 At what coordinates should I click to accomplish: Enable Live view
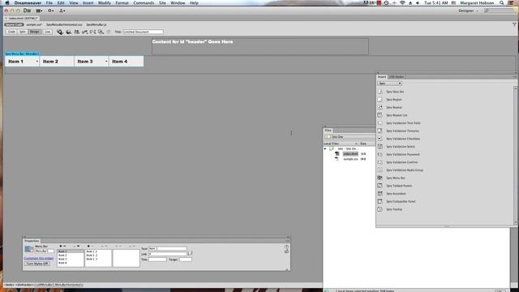coord(48,32)
